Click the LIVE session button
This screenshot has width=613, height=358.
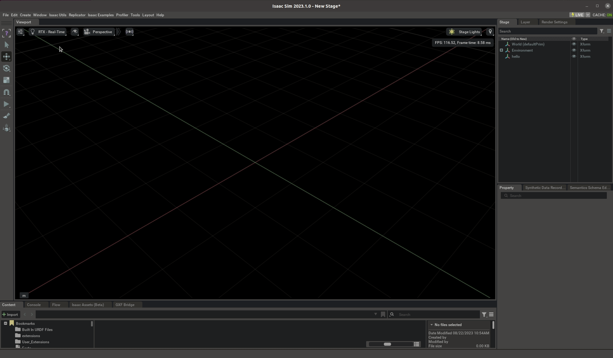(x=577, y=15)
